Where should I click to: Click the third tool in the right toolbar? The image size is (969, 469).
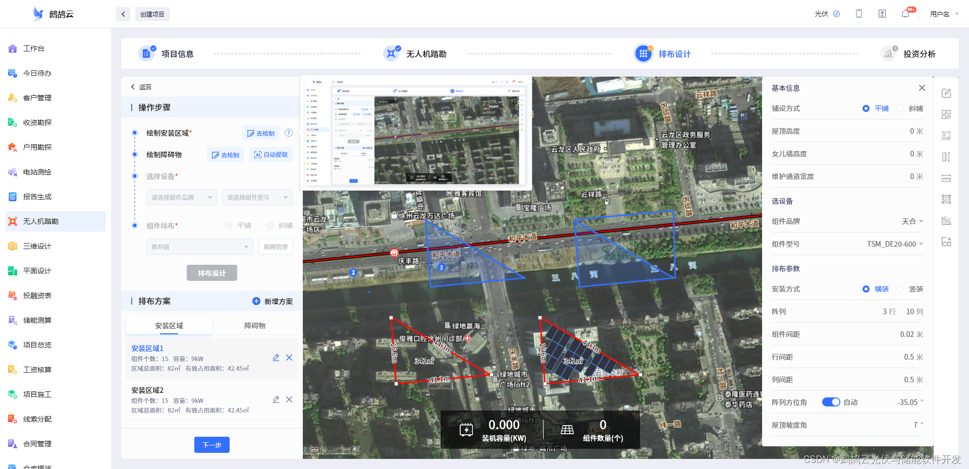946,136
